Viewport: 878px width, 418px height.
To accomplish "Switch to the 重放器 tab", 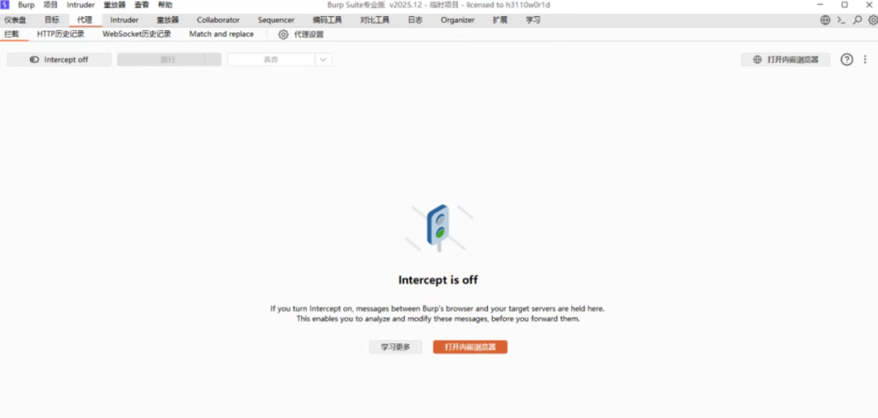I will (x=167, y=21).
